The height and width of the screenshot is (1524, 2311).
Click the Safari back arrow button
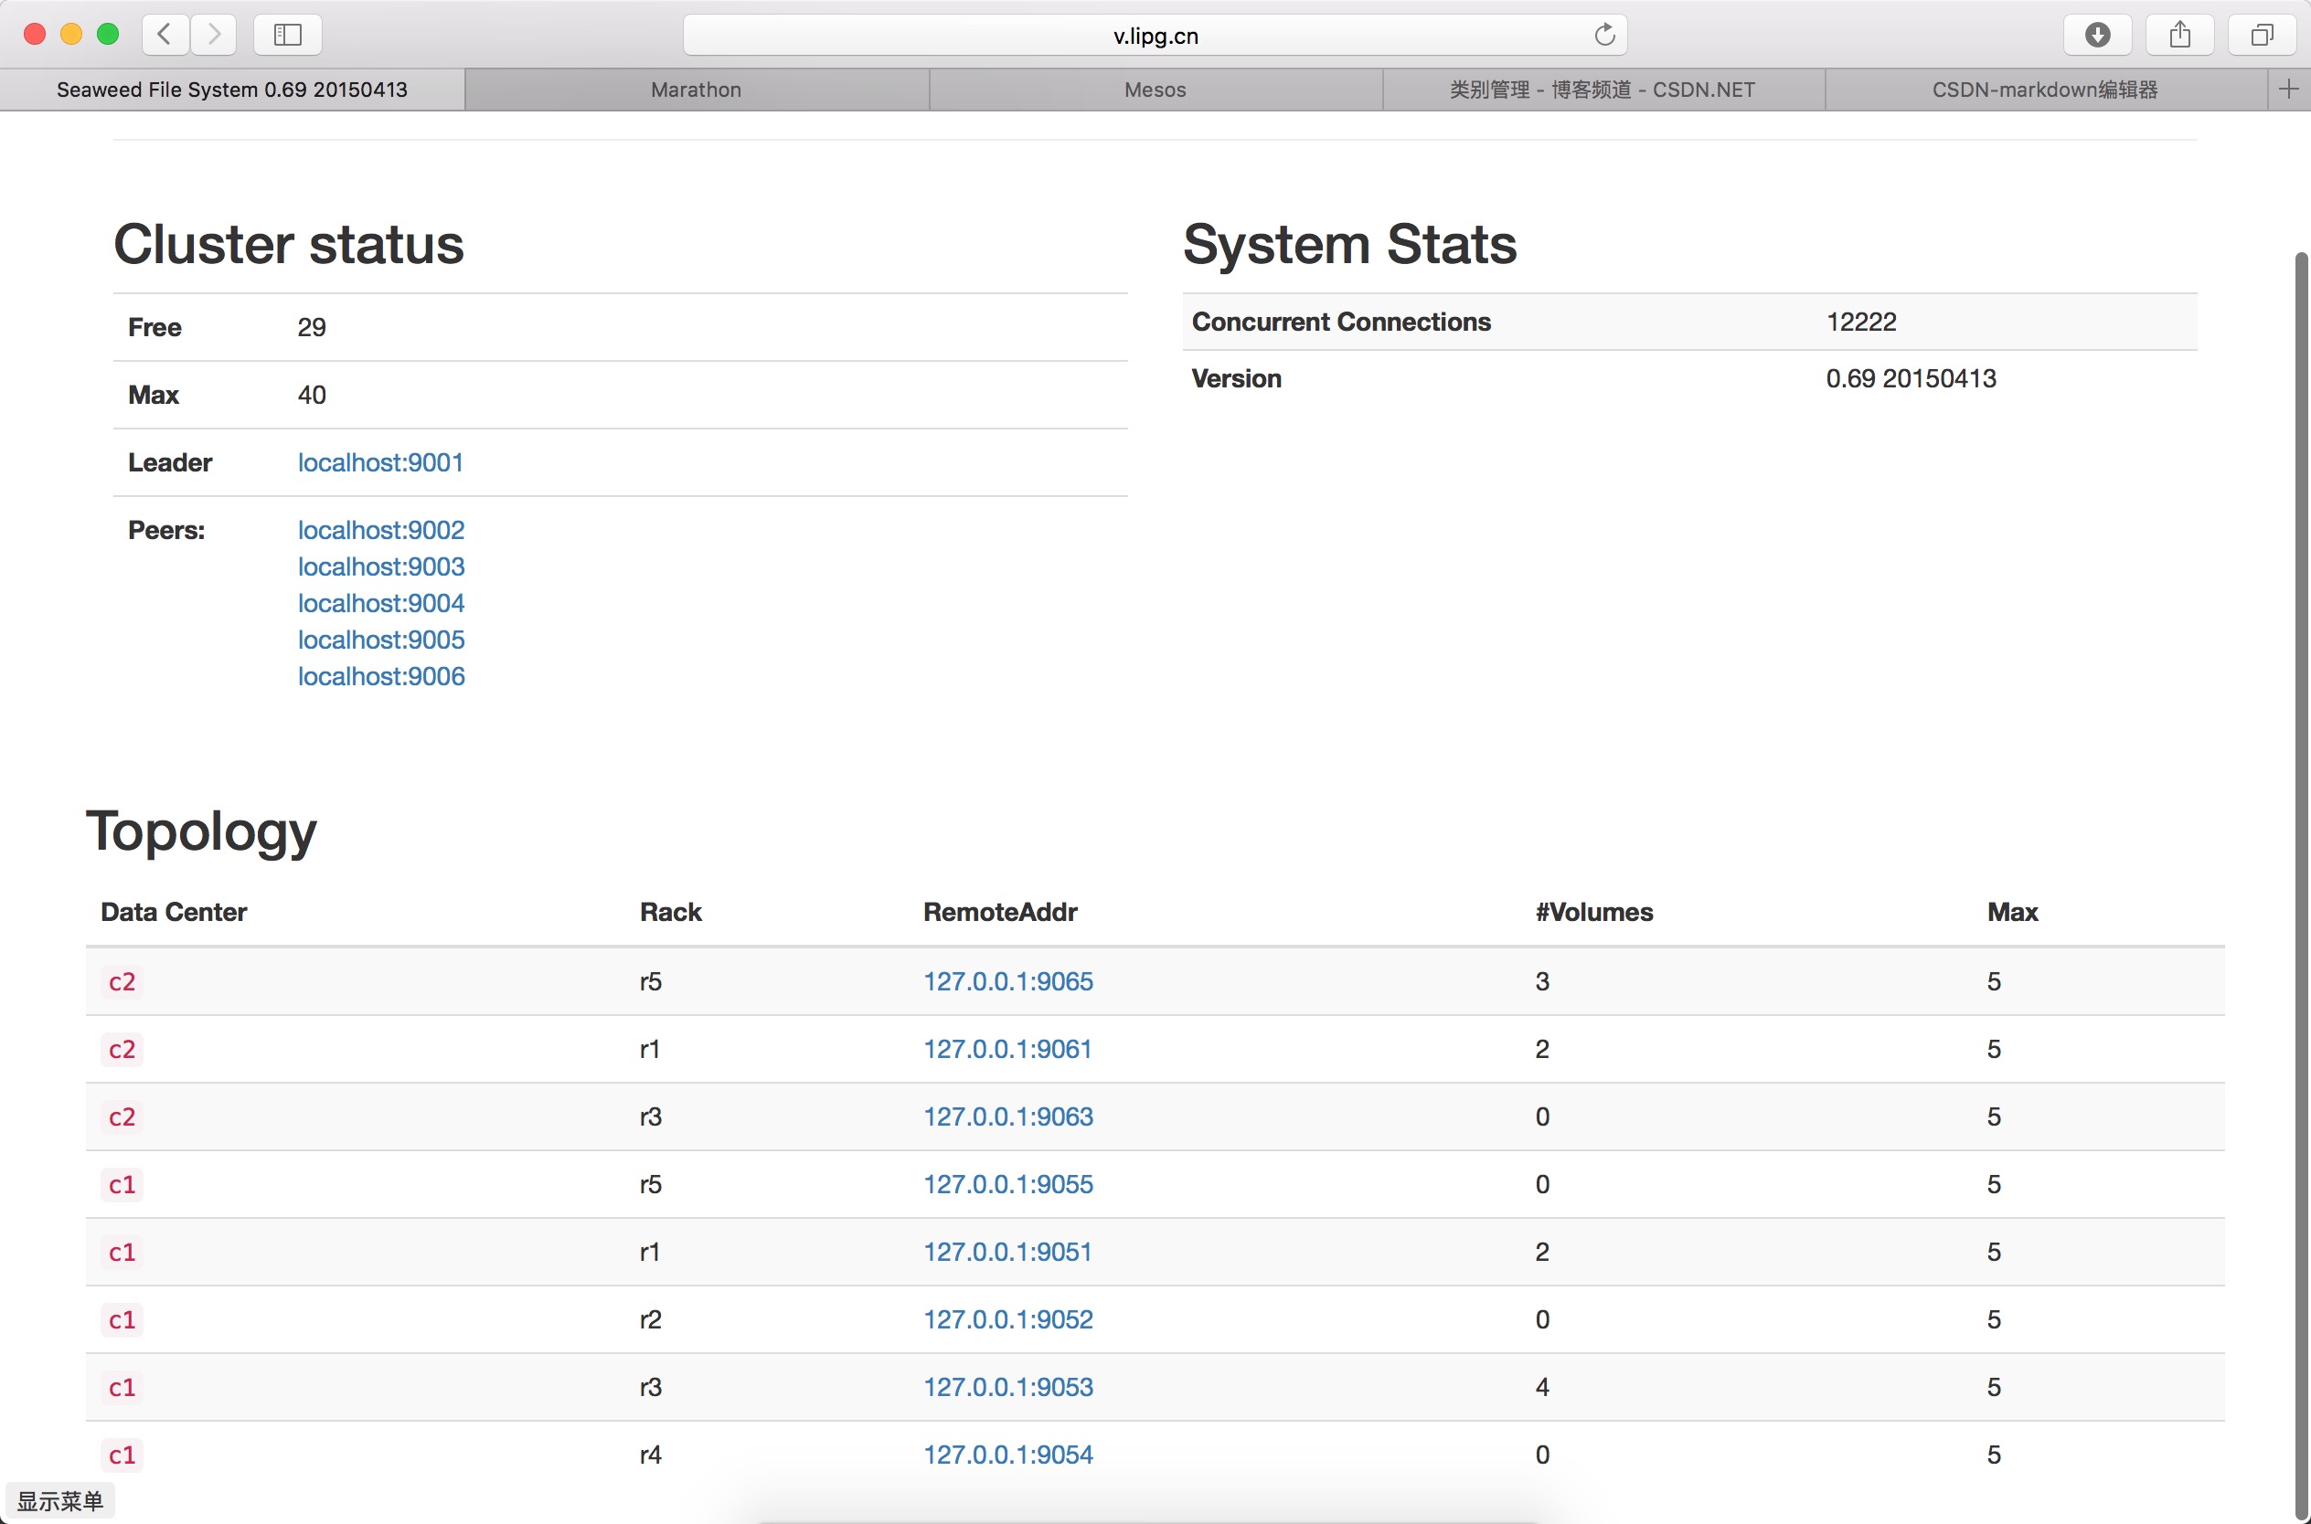pos(165,35)
